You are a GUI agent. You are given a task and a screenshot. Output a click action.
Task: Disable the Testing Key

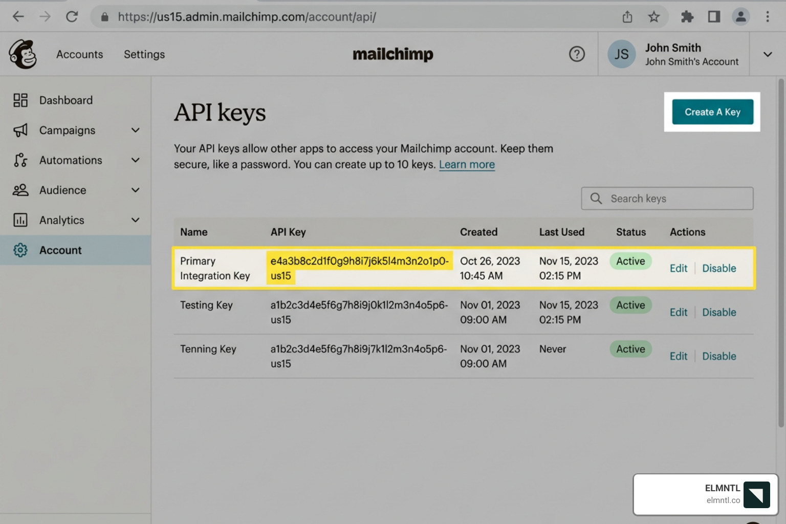(719, 312)
